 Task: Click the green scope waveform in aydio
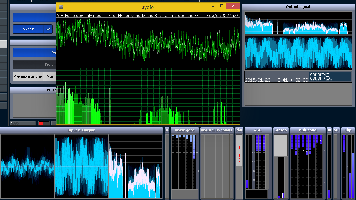point(148,40)
